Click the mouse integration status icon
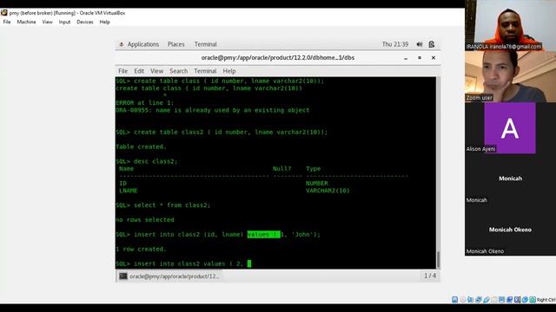This screenshot has width=556, height=312. [x=525, y=300]
